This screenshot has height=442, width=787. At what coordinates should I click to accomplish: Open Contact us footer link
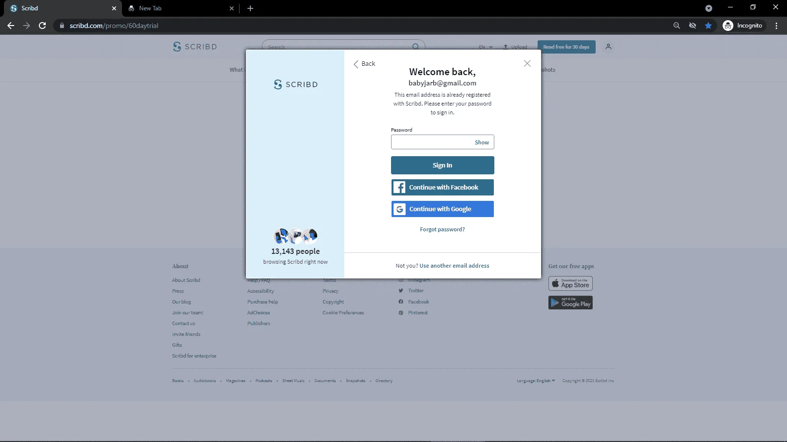[x=183, y=324]
